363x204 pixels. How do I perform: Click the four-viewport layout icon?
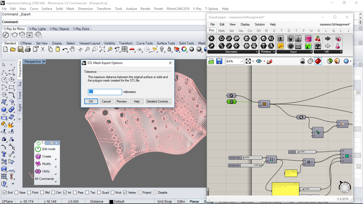click(x=125, y=49)
